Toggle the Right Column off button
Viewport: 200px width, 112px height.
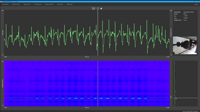coord(49,4)
